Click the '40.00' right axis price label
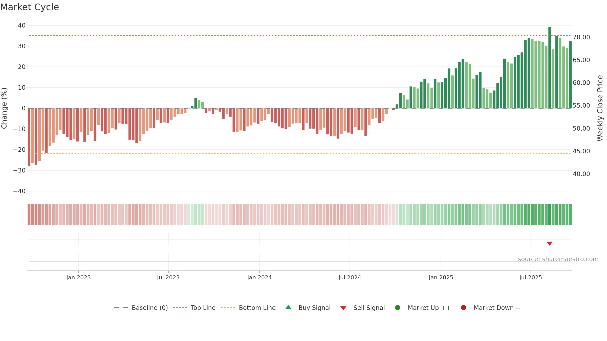The width and height of the screenshot is (607, 341). pyautogui.click(x=581, y=174)
